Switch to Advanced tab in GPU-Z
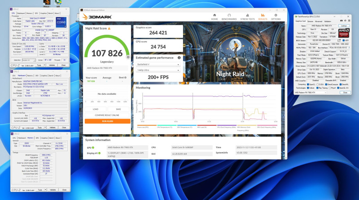The height and width of the screenshot is (200, 359). coord(319,21)
